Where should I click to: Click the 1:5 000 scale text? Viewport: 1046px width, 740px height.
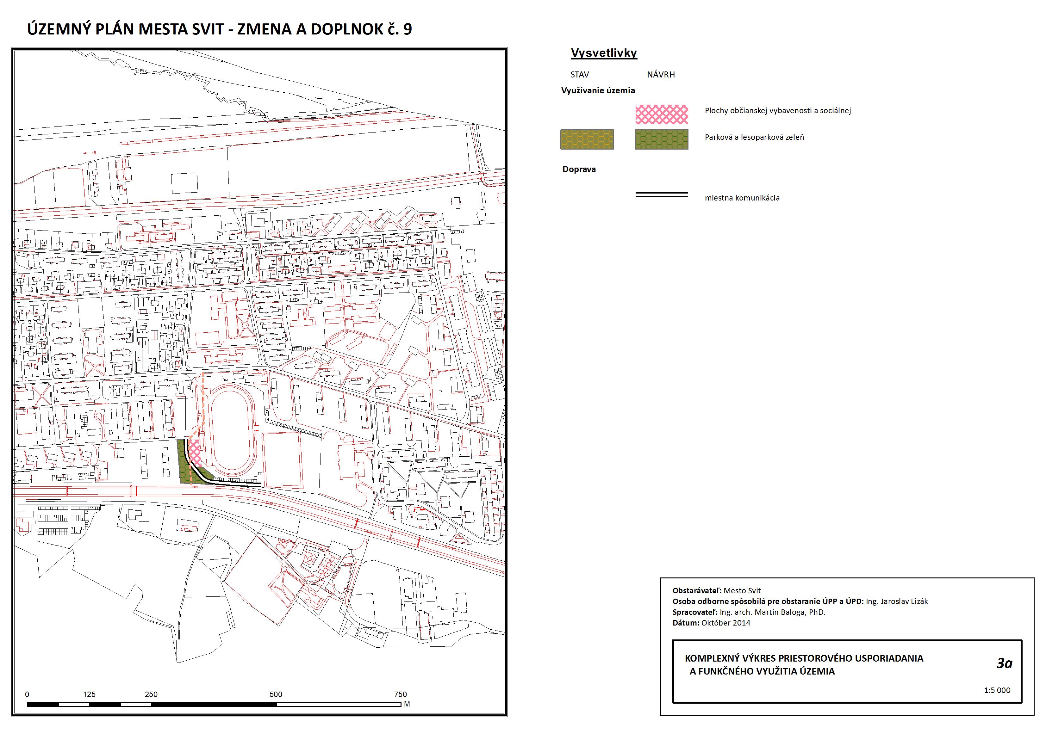(x=997, y=690)
